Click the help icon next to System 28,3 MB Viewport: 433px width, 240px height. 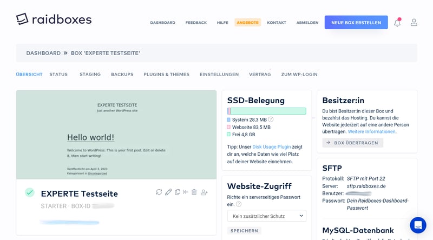[x=271, y=119]
